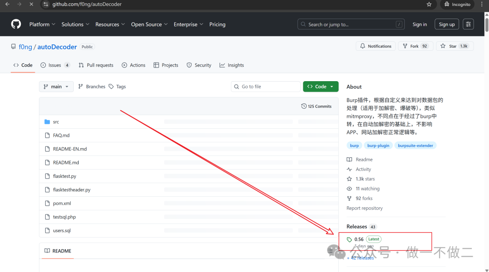
Task: Select the burp-plugin topic tag
Action: (x=378, y=146)
